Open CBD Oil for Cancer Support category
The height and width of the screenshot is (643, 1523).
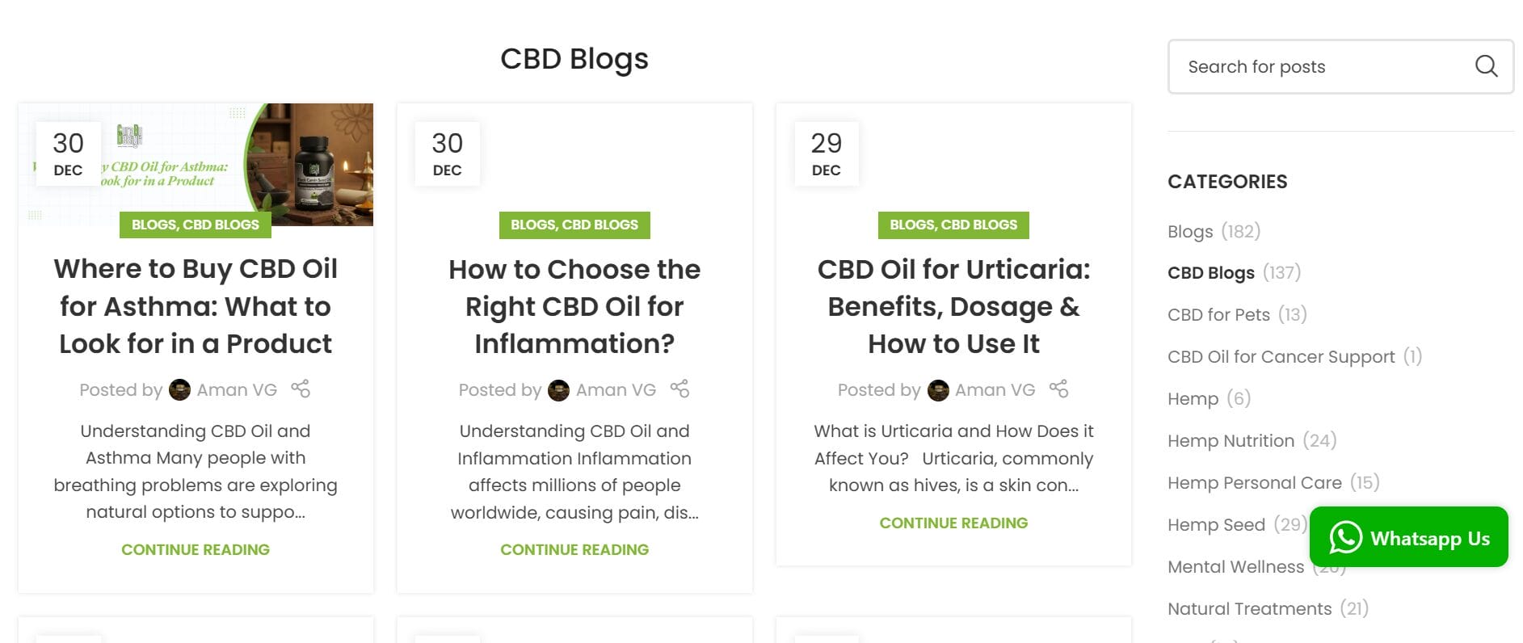(x=1281, y=357)
